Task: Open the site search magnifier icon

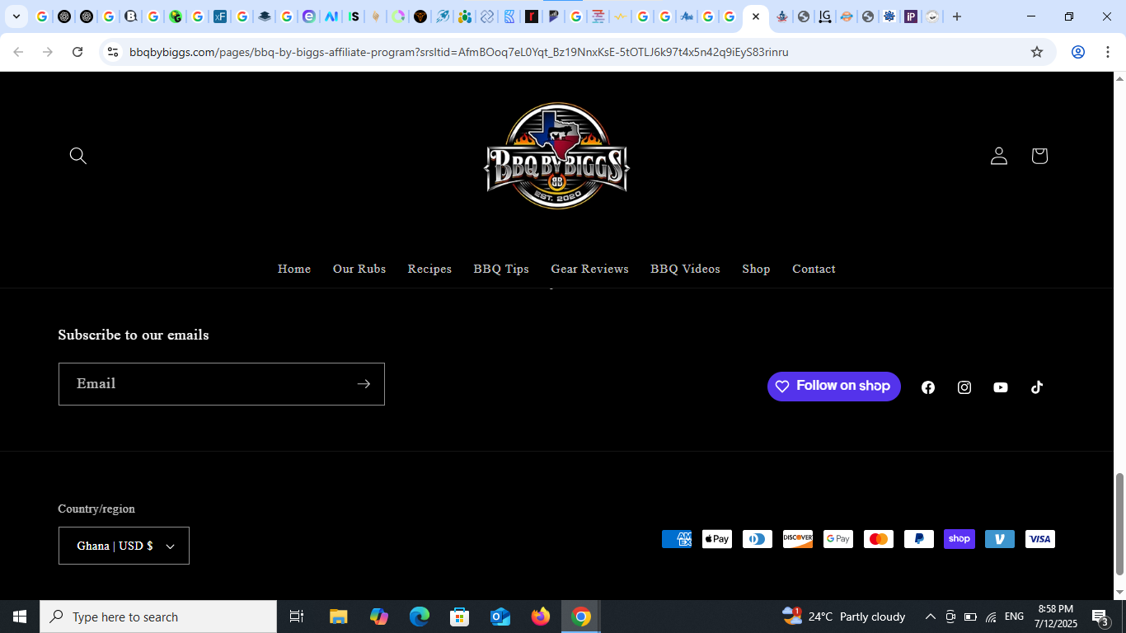Action: coord(78,156)
